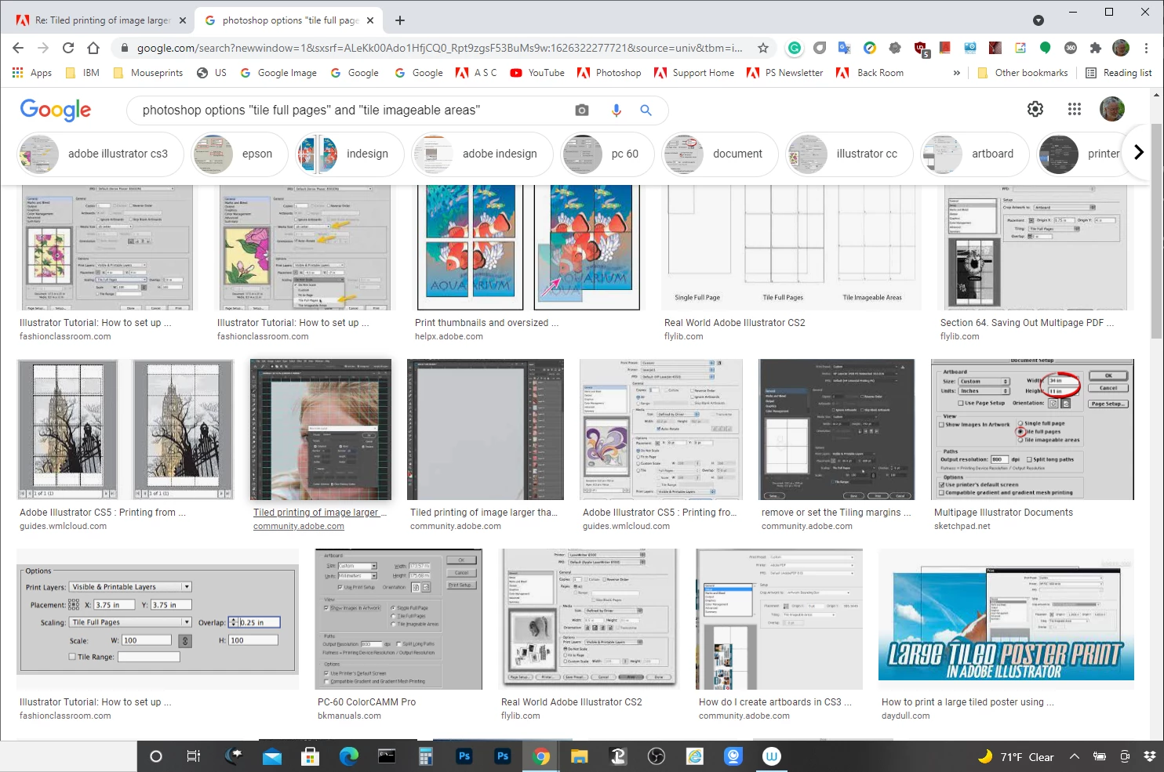The height and width of the screenshot is (772, 1164).
Task: Click the page vertical scrollbar thumb
Action: (x=1157, y=231)
